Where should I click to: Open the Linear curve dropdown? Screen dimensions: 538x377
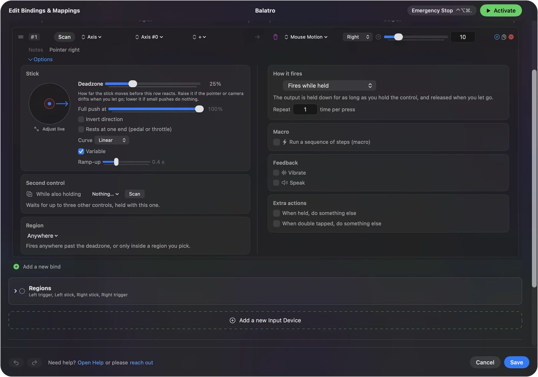coord(112,140)
